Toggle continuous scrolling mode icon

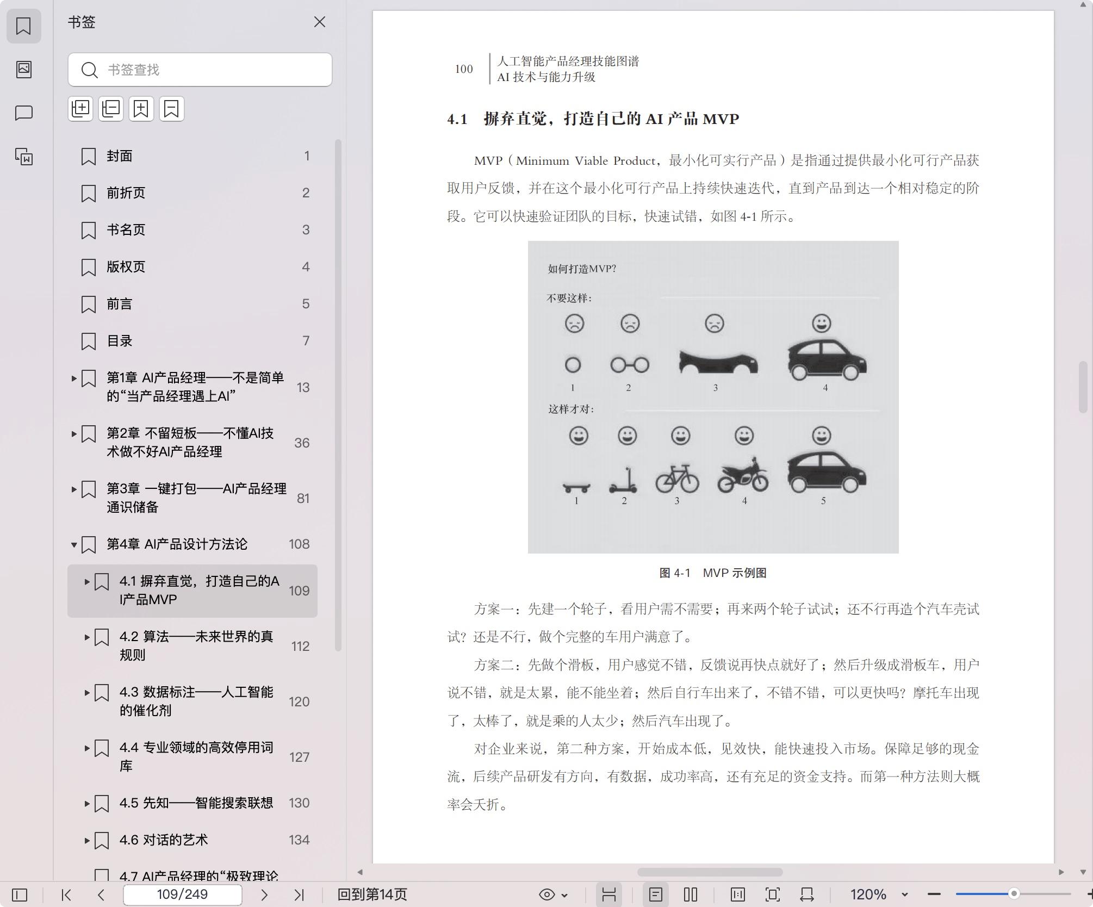609,894
